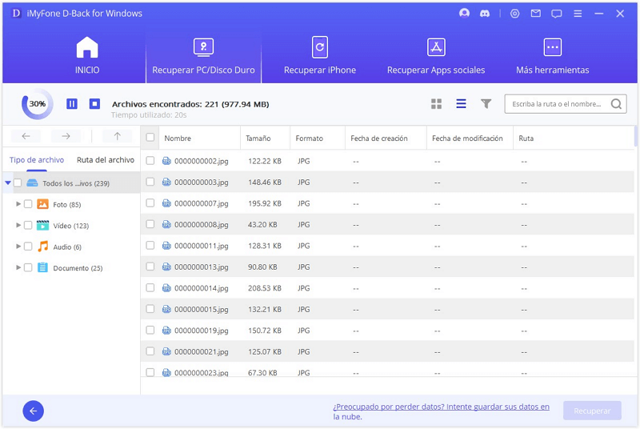Stop the scan with the stop icon
This screenshot has height=429, width=640.
(x=94, y=104)
